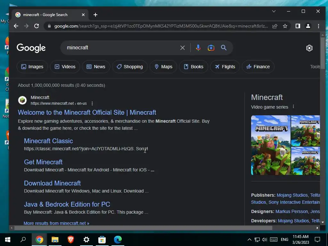Open the Get Minecraft link
The width and height of the screenshot is (328, 246).
pos(43,162)
